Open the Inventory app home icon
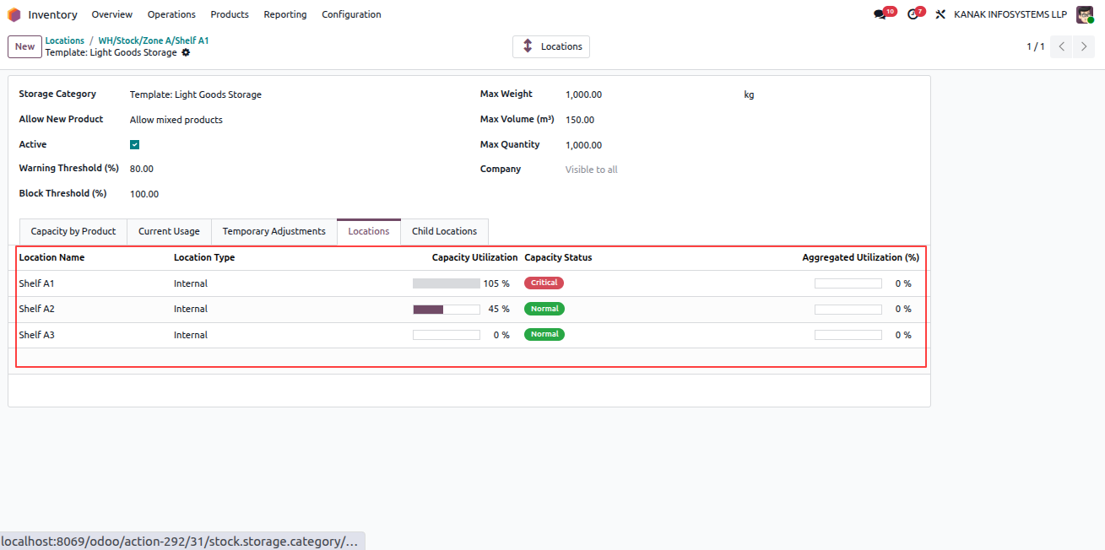 click(14, 14)
